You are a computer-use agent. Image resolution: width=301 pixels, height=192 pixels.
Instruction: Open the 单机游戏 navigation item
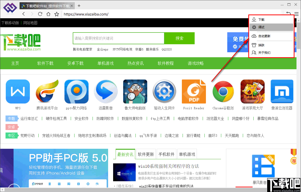(106, 63)
